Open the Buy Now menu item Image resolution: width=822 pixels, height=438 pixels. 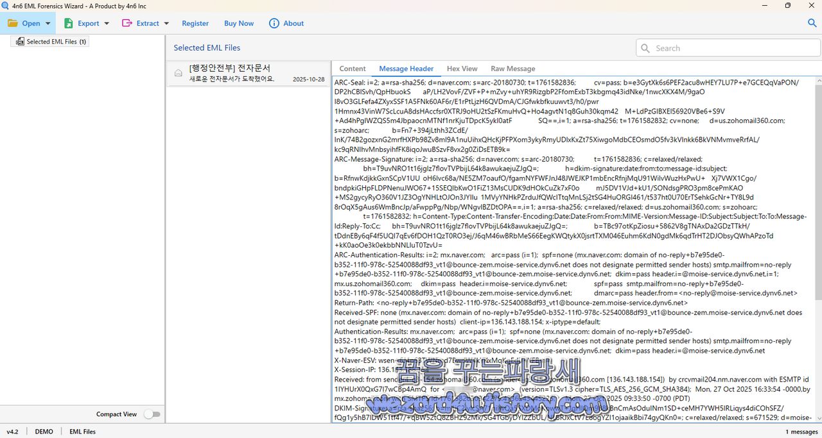pyautogui.click(x=239, y=23)
